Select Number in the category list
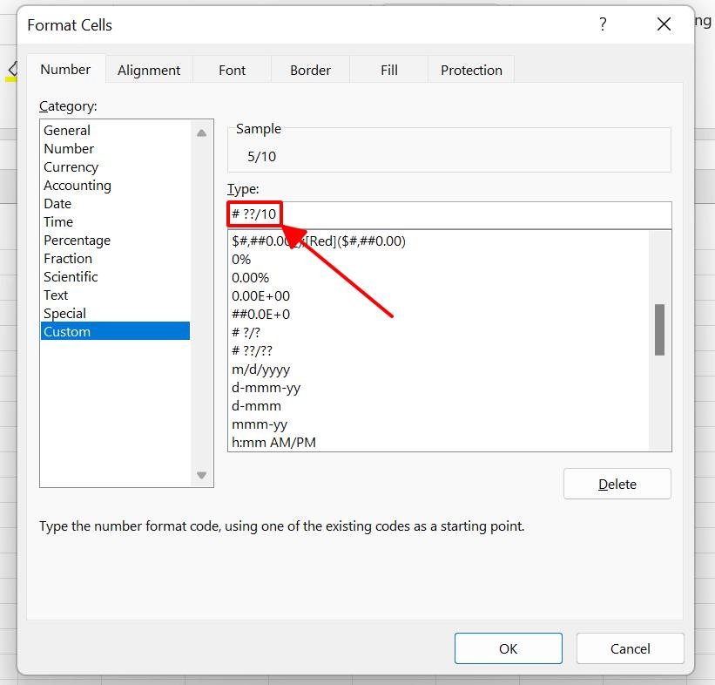This screenshot has height=685, width=715. pos(115,149)
